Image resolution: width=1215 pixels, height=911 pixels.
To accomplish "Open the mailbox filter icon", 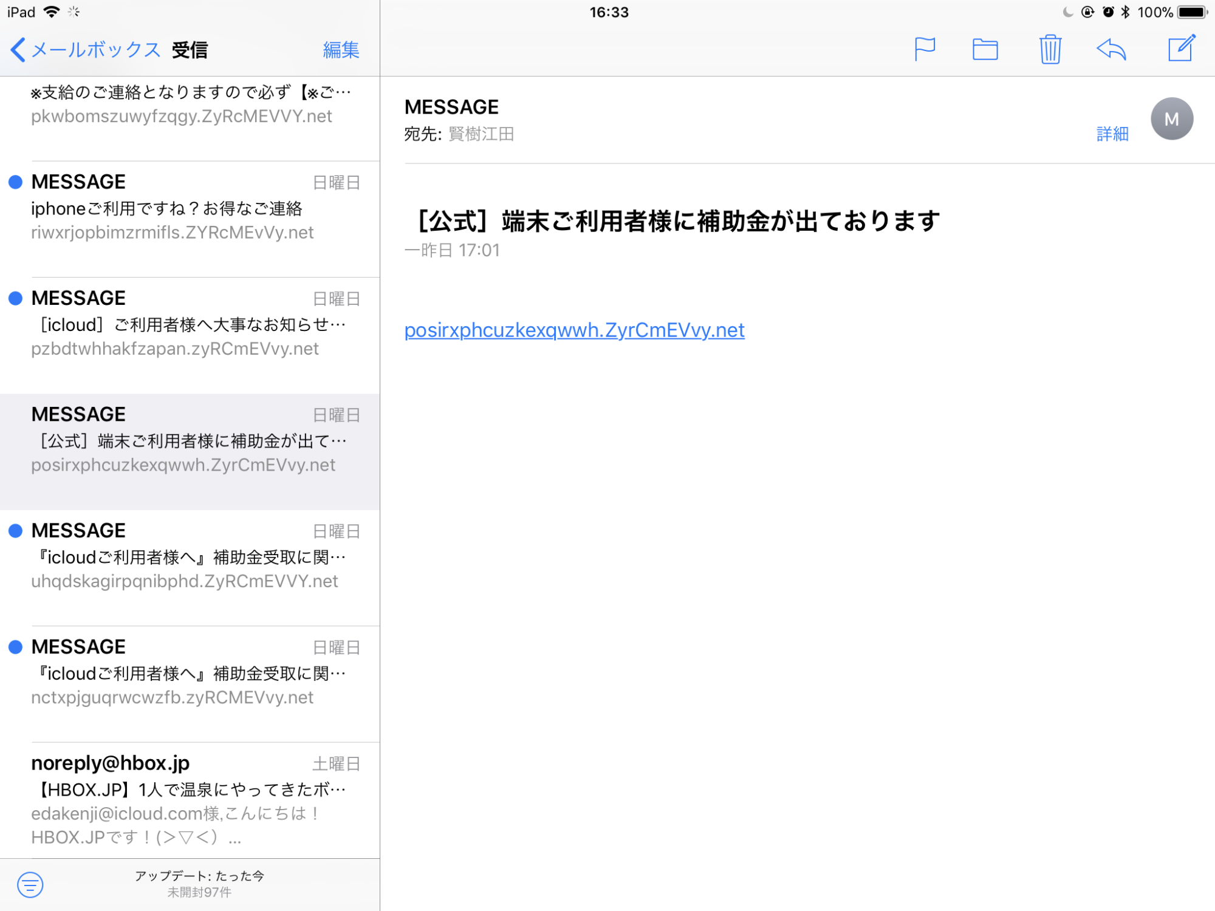I will click(x=30, y=884).
